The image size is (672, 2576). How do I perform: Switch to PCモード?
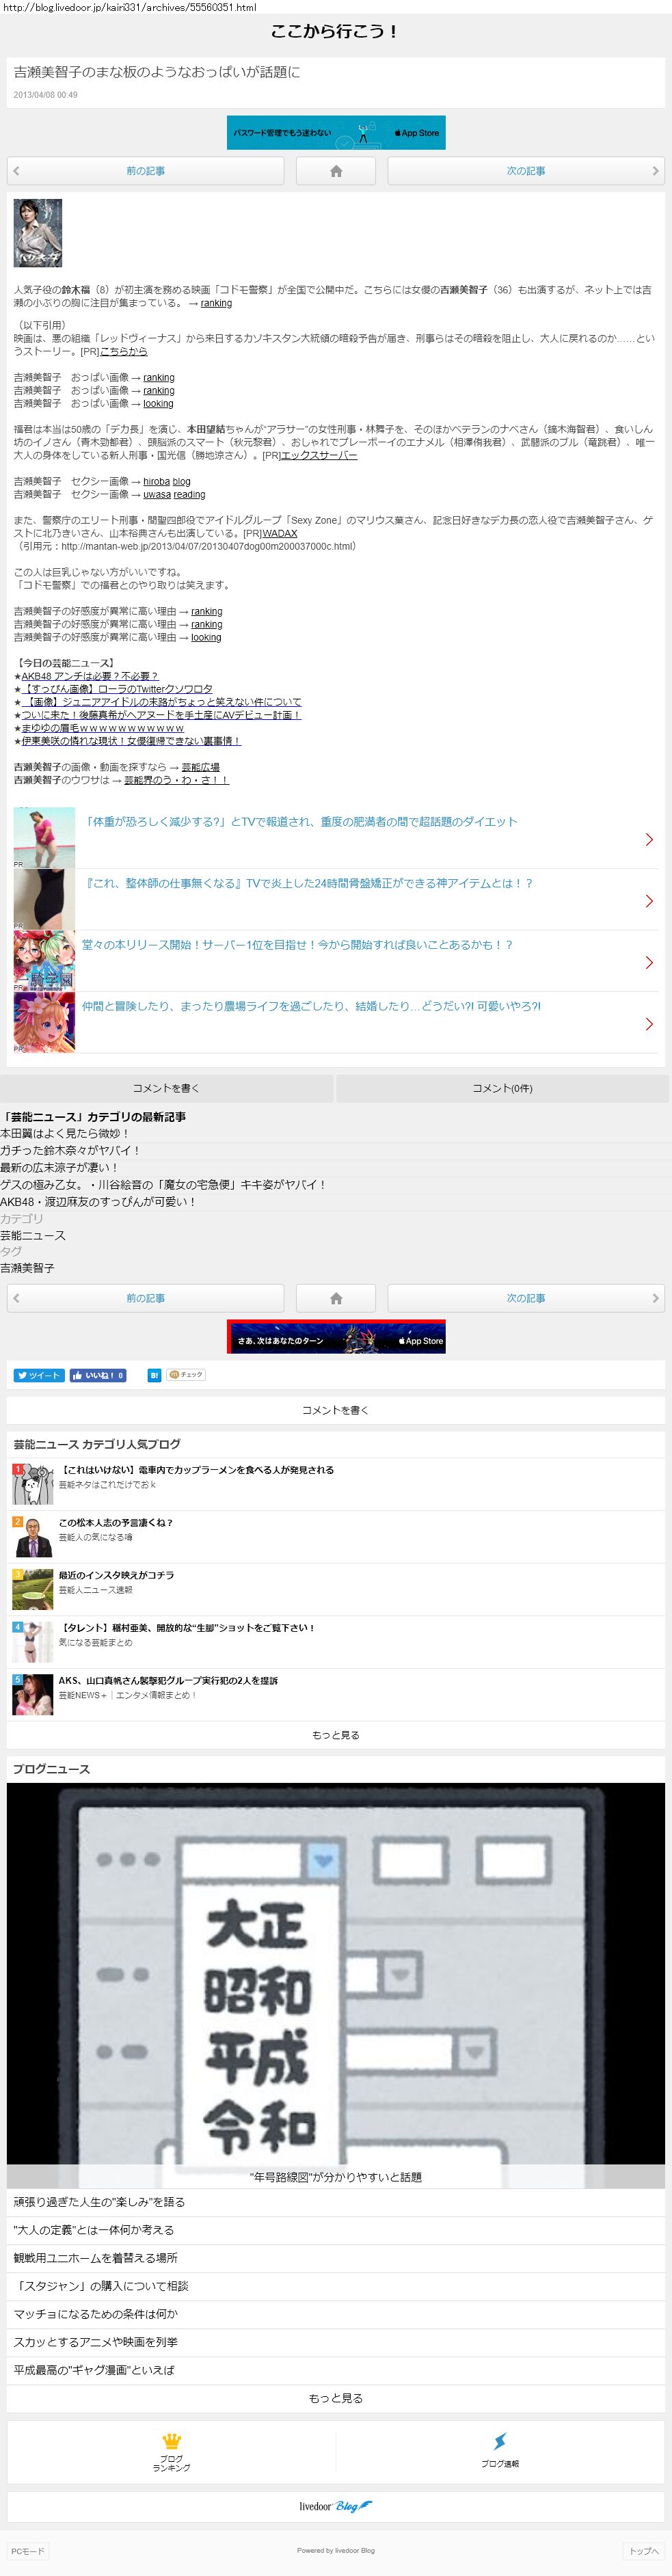click(x=27, y=2551)
